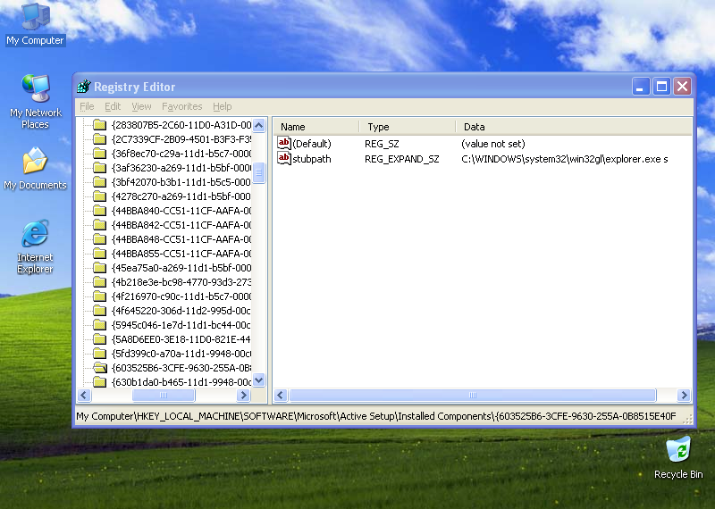Open the Edit menu
This screenshot has height=509, width=715.
coord(113,106)
